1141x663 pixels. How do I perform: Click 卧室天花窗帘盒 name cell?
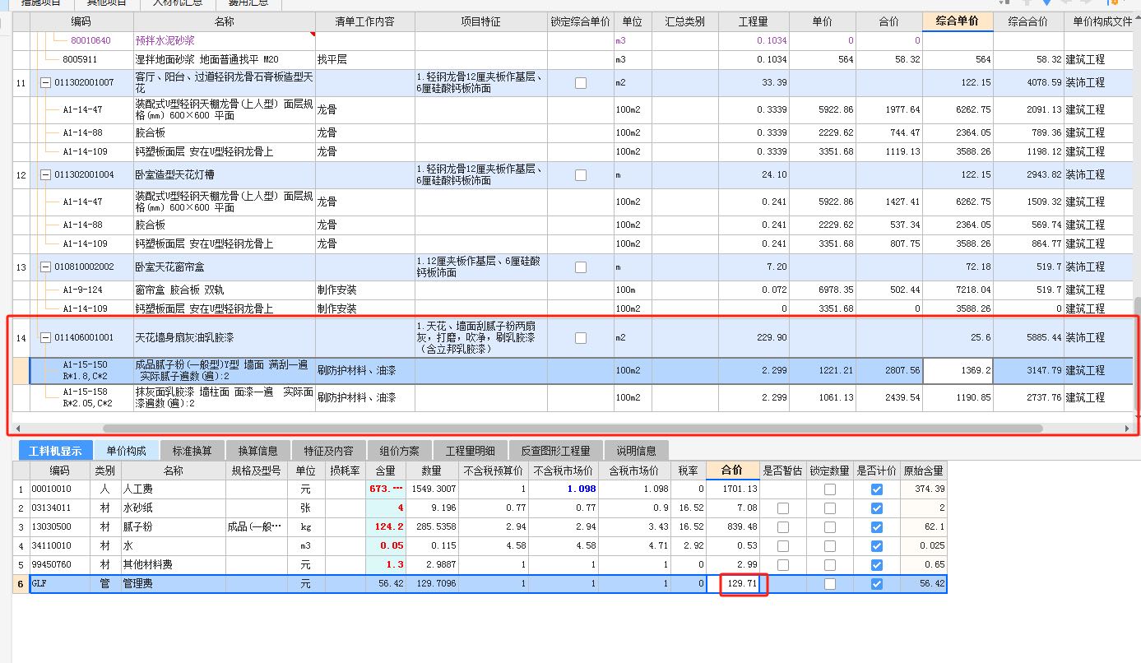tap(224, 267)
